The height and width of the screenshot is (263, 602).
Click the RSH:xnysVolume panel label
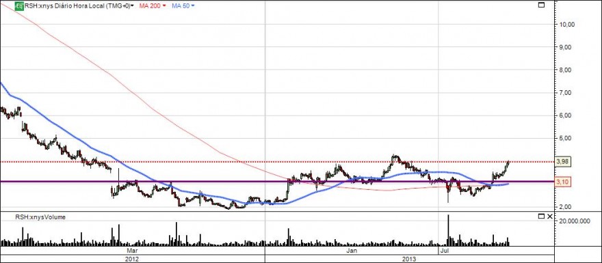[40, 217]
